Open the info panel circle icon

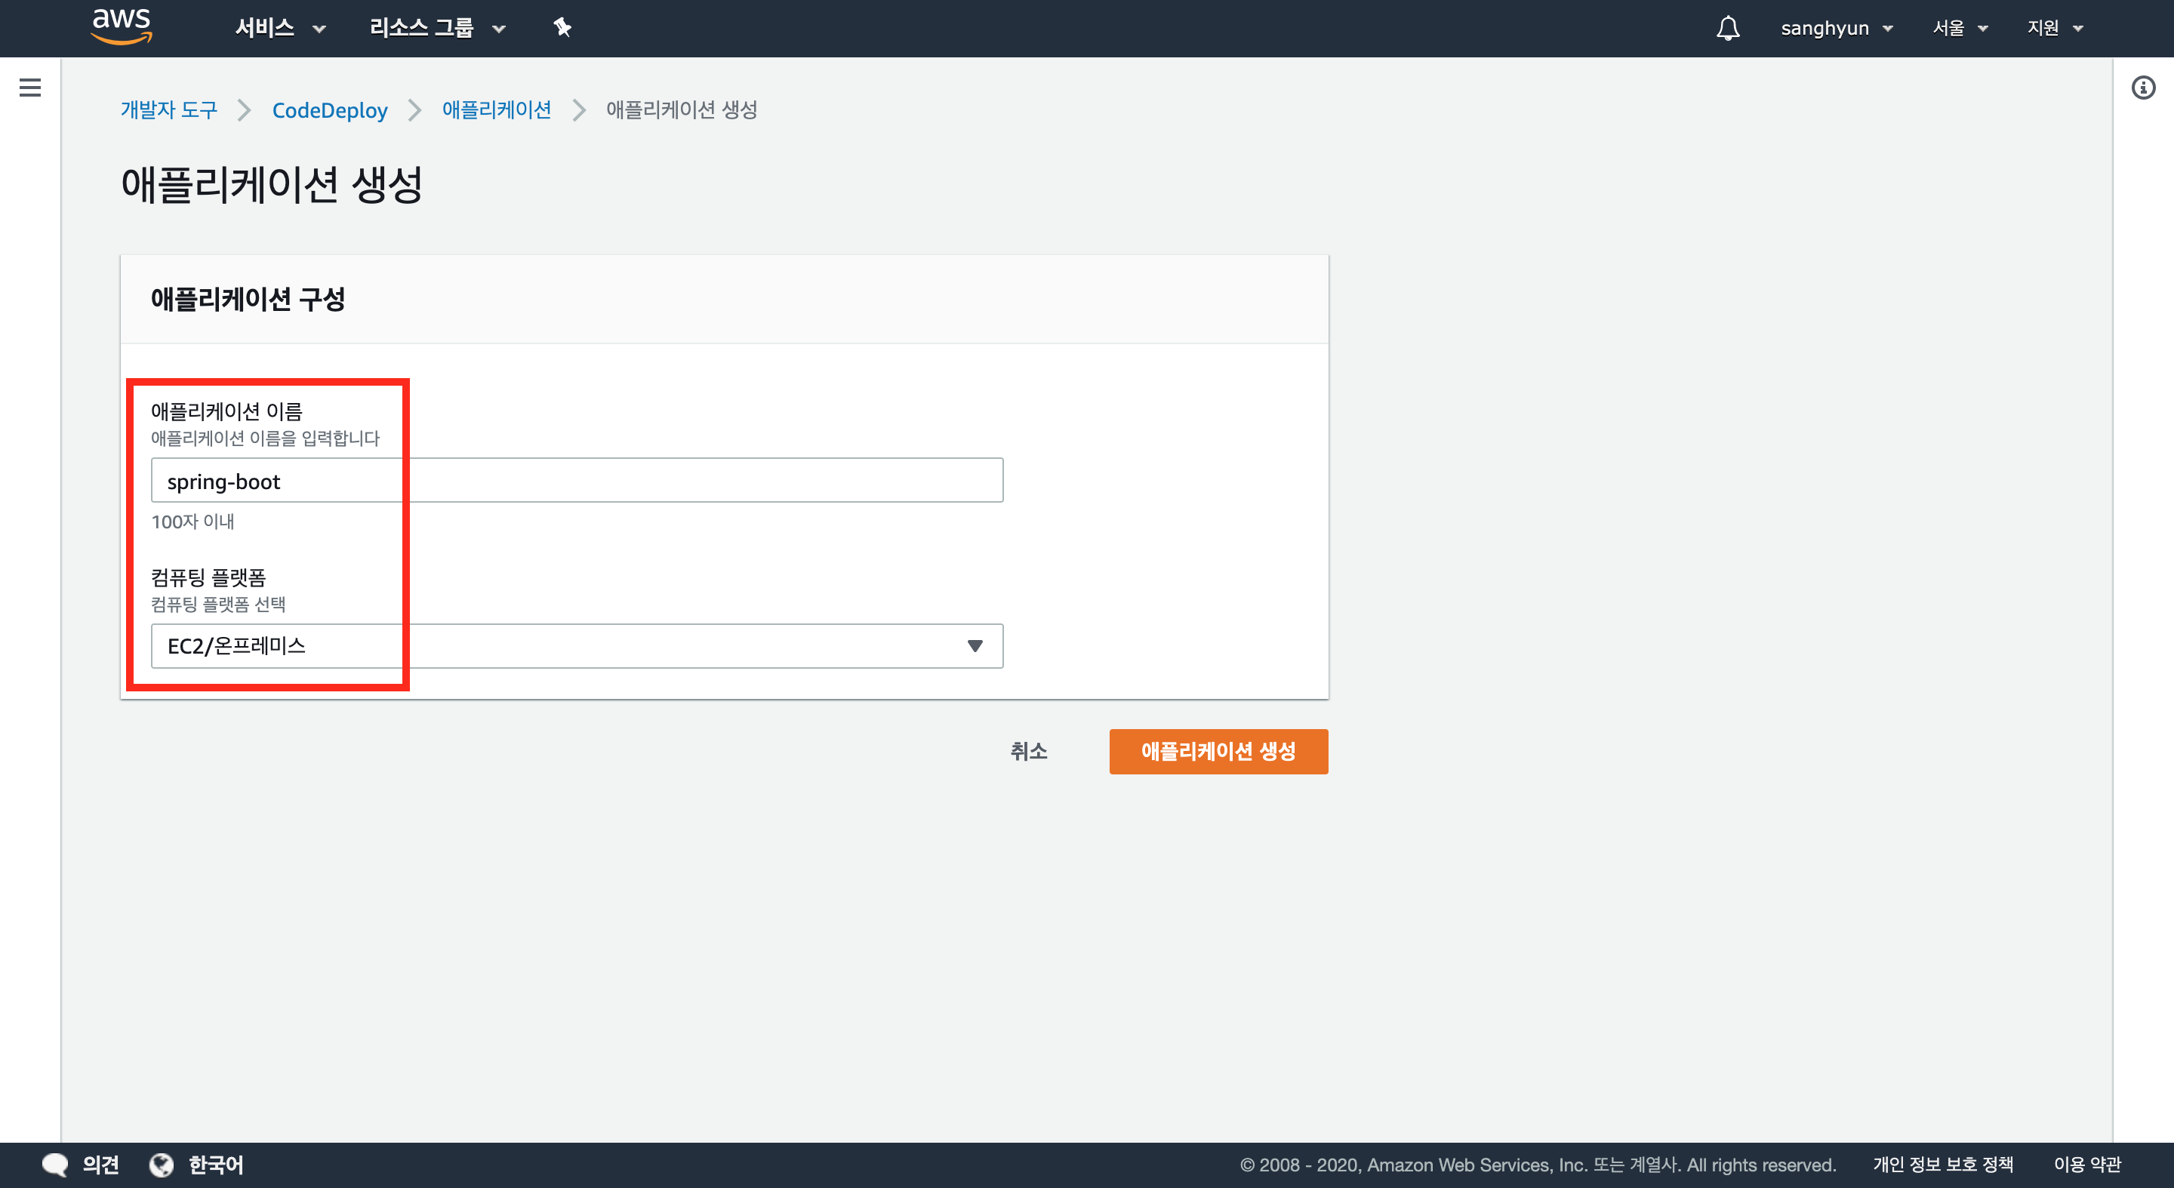(x=2143, y=87)
